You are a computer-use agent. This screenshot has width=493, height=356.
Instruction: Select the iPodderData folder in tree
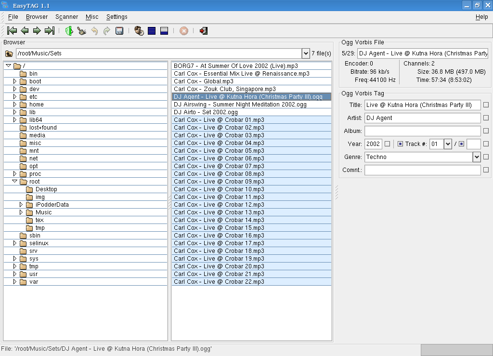point(52,205)
